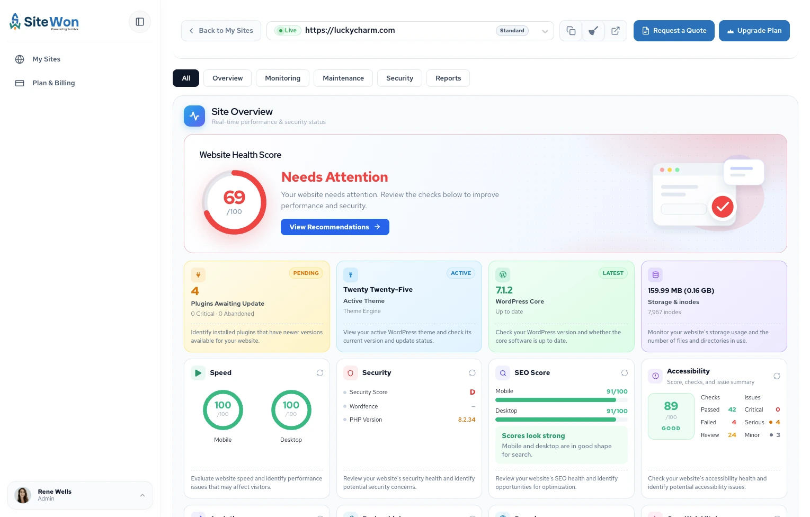Switch to the Monitoring tab

coord(283,78)
